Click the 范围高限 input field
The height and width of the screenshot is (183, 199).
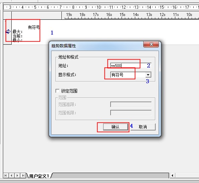point(131,104)
